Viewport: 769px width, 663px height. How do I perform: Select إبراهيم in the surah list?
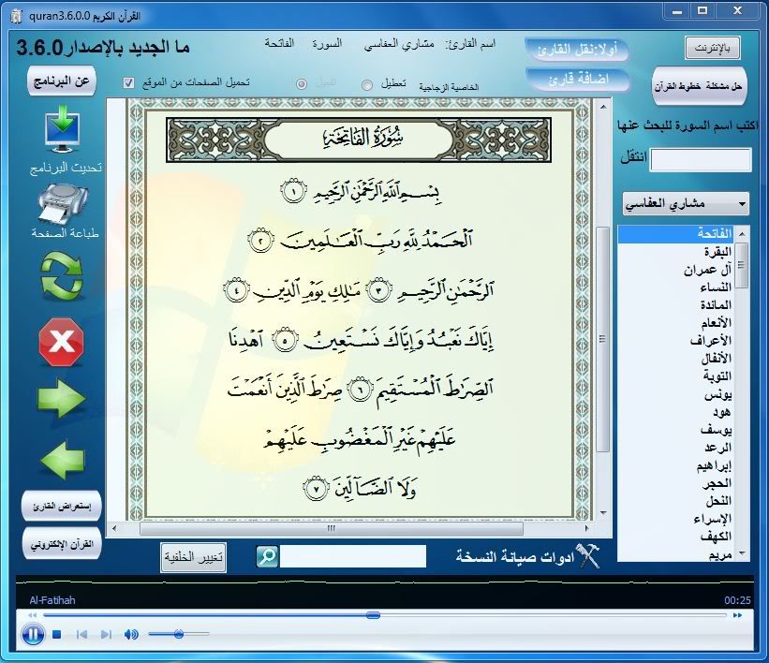(x=675, y=465)
